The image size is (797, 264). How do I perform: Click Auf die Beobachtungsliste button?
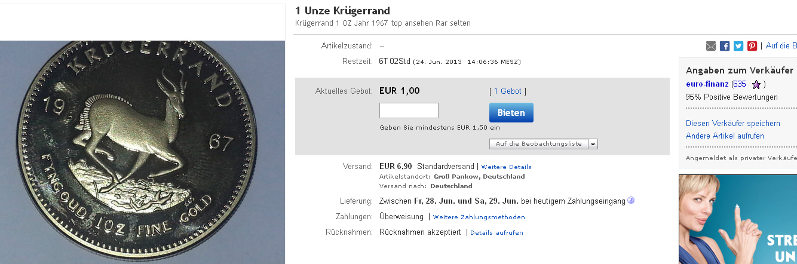[x=538, y=144]
